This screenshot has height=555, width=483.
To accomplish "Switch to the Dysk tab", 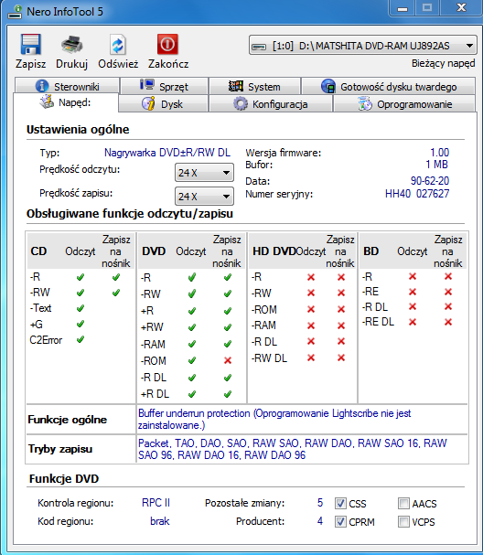I will (x=163, y=103).
